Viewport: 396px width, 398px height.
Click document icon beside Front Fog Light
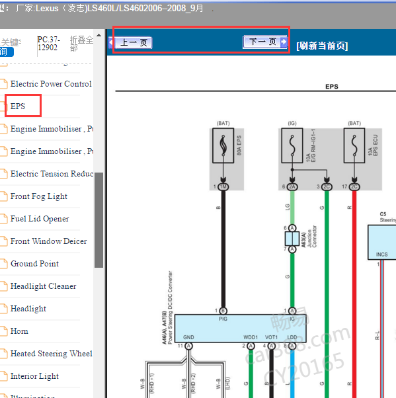tap(3, 196)
